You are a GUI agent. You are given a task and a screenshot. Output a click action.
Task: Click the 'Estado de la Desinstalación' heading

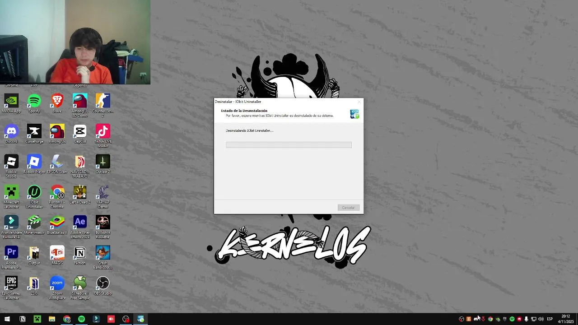pyautogui.click(x=244, y=111)
